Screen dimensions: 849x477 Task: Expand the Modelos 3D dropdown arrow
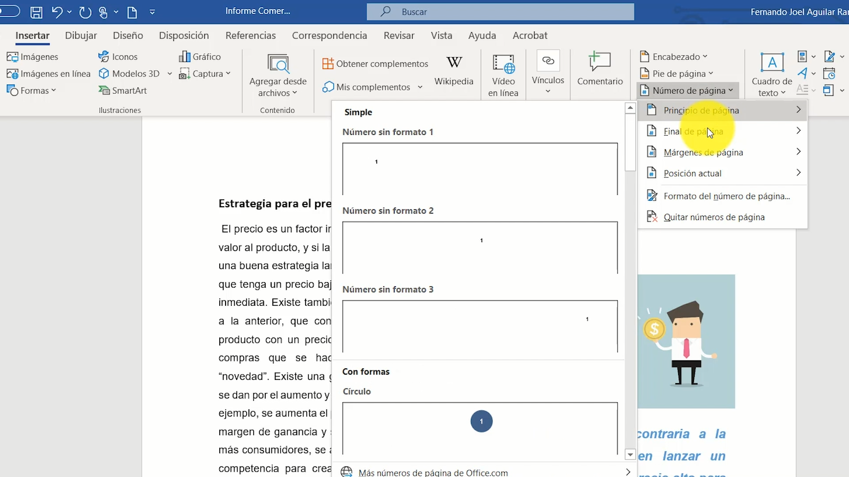click(x=170, y=74)
